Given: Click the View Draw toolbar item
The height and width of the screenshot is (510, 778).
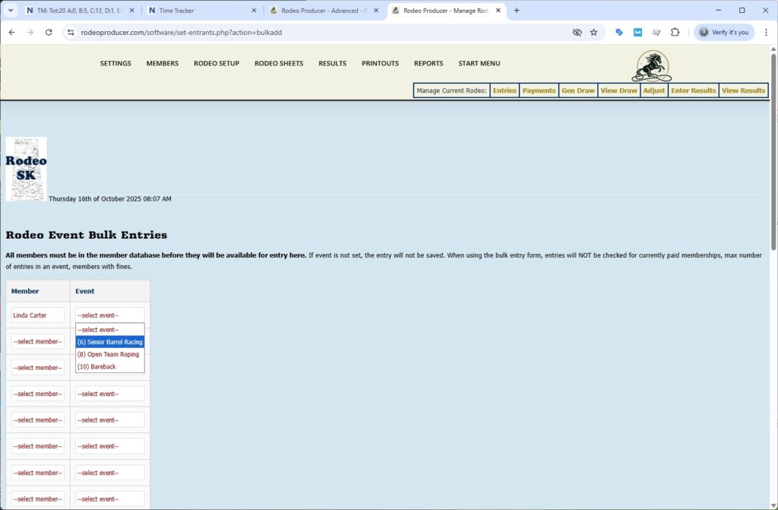Looking at the screenshot, I should pyautogui.click(x=617, y=90).
